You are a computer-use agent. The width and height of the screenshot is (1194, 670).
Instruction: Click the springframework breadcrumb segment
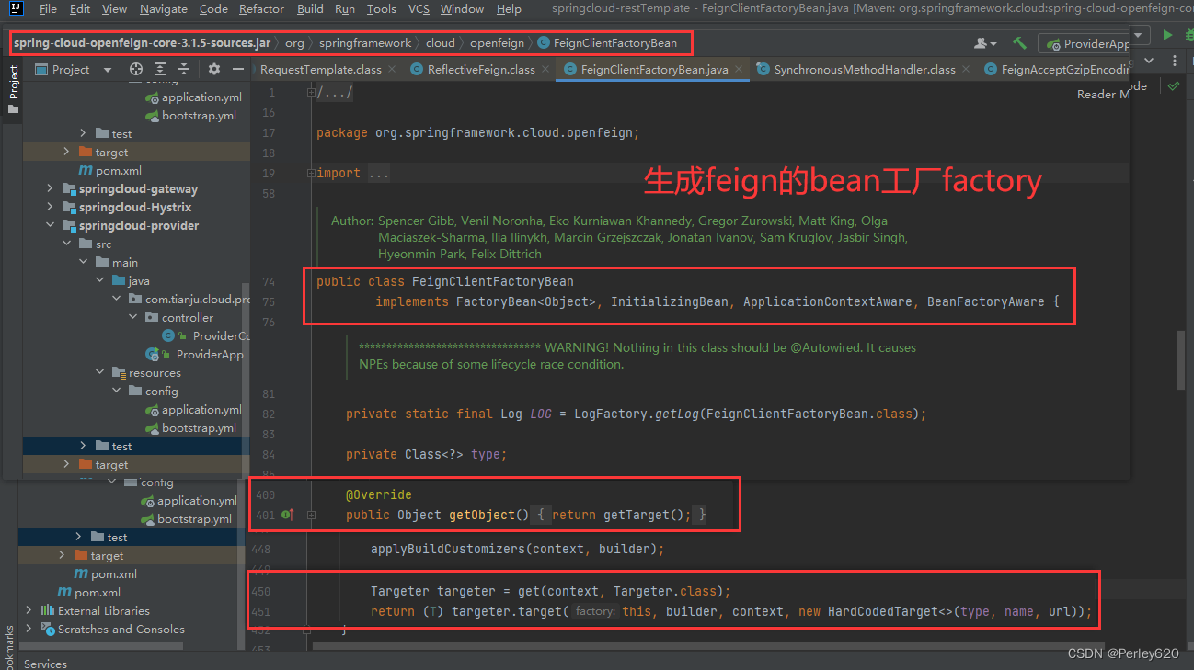(x=365, y=43)
